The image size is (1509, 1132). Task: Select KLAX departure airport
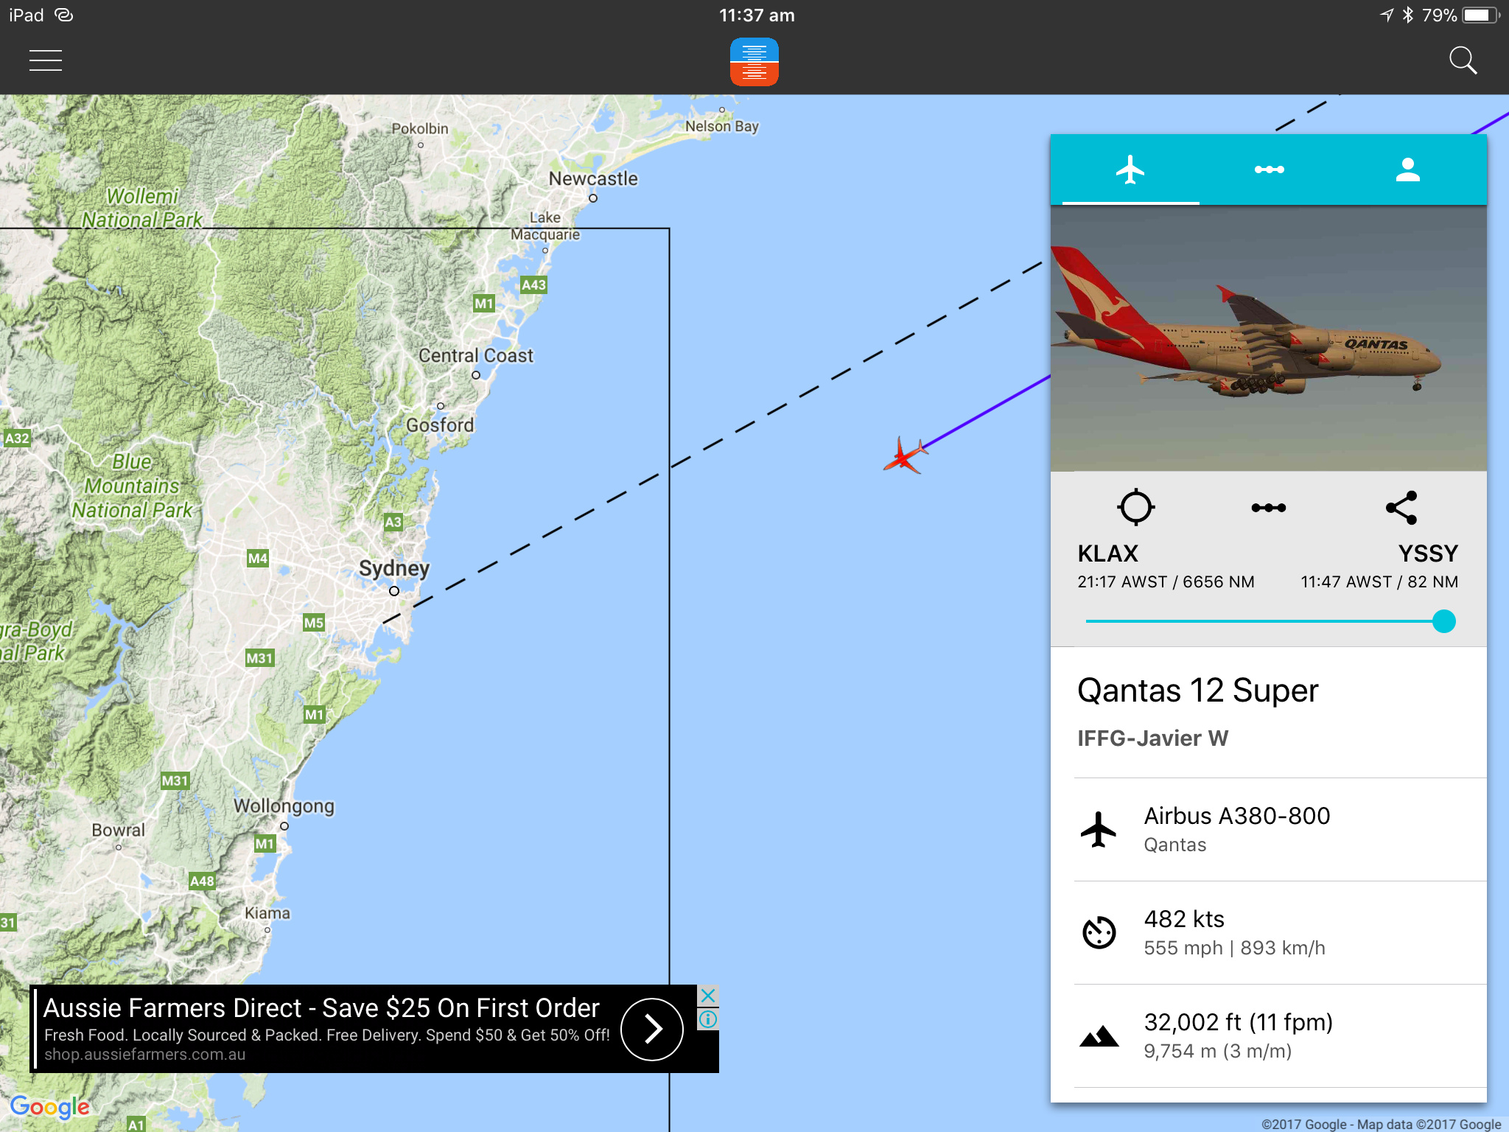pyautogui.click(x=1107, y=553)
